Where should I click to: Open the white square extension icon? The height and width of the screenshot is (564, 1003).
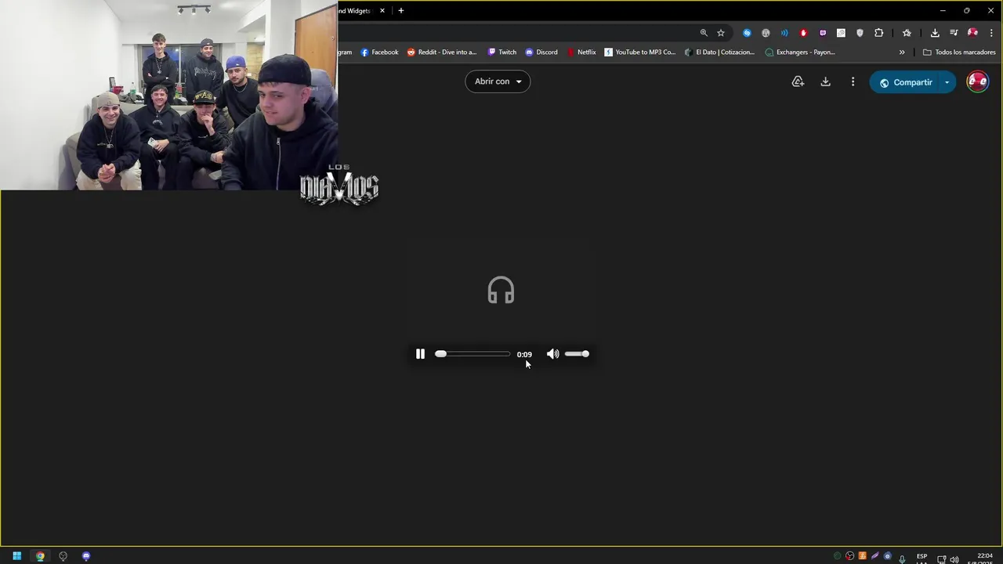click(841, 33)
